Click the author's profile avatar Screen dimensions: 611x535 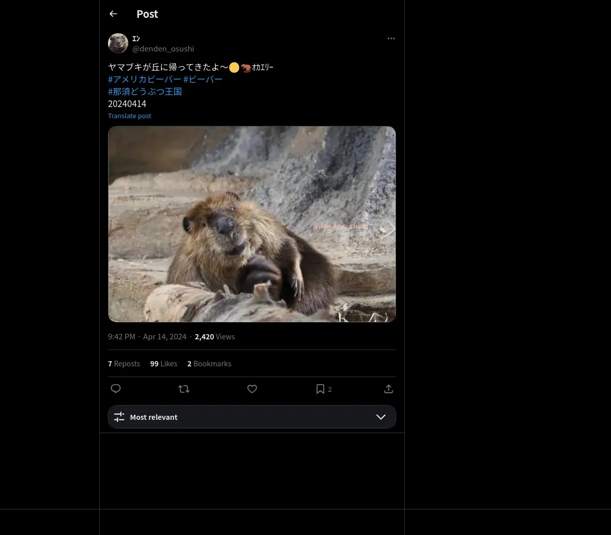(x=118, y=43)
